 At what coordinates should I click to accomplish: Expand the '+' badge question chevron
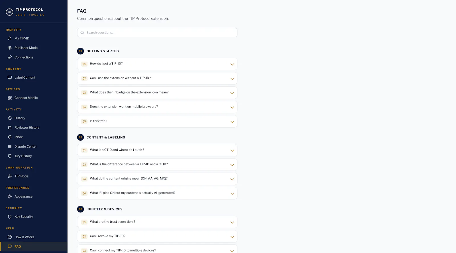[x=232, y=93]
